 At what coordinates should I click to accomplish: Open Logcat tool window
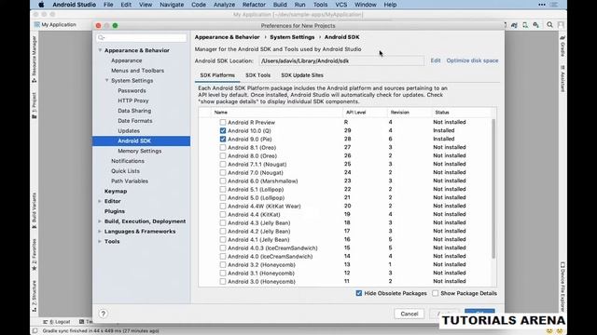(x=57, y=322)
